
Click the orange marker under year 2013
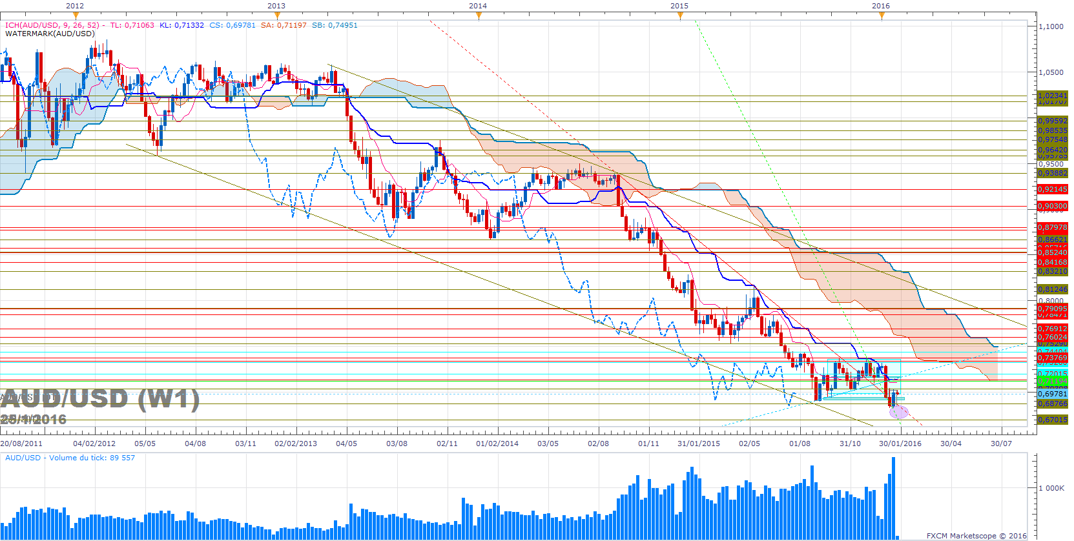click(277, 16)
